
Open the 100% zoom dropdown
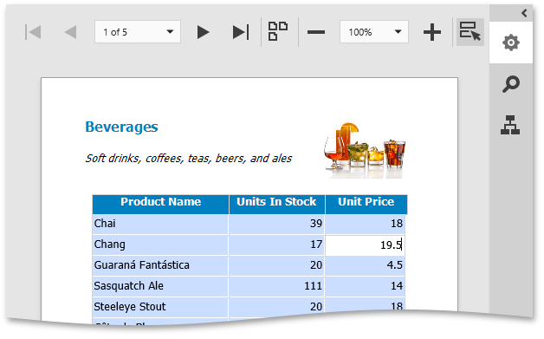pos(398,32)
